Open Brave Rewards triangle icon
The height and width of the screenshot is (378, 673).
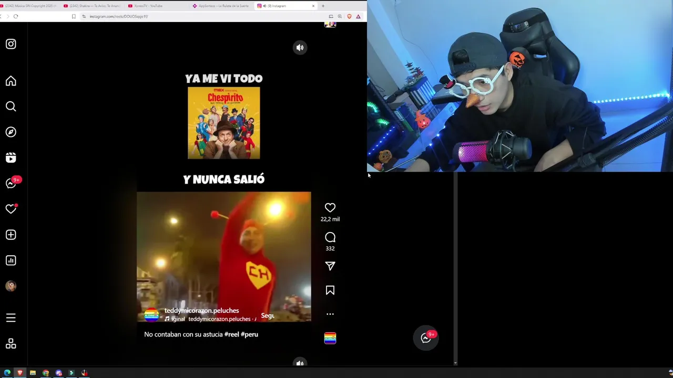click(358, 16)
